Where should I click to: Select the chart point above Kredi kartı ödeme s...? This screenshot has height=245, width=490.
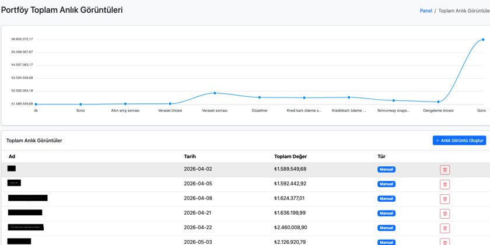(304, 97)
